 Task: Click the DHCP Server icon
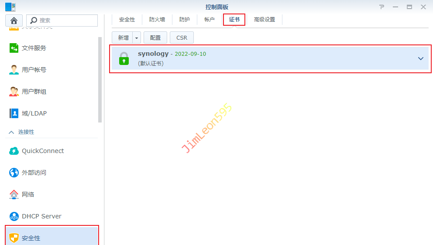pos(14,216)
